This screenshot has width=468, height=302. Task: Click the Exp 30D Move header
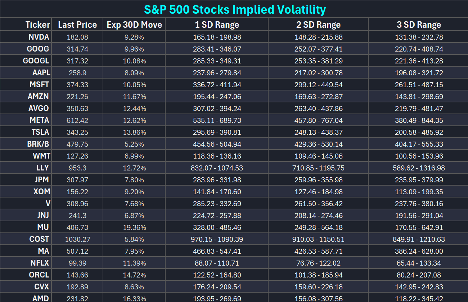coord(134,25)
